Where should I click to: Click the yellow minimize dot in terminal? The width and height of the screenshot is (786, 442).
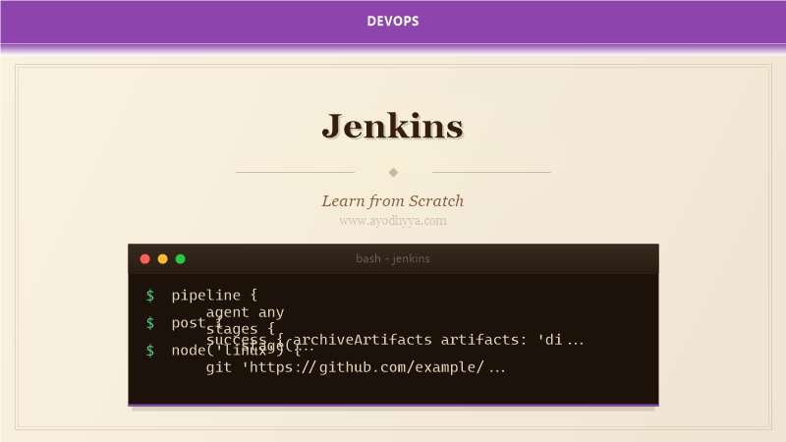coord(162,258)
